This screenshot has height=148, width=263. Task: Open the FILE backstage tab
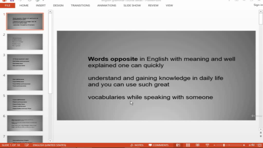click(7, 5)
